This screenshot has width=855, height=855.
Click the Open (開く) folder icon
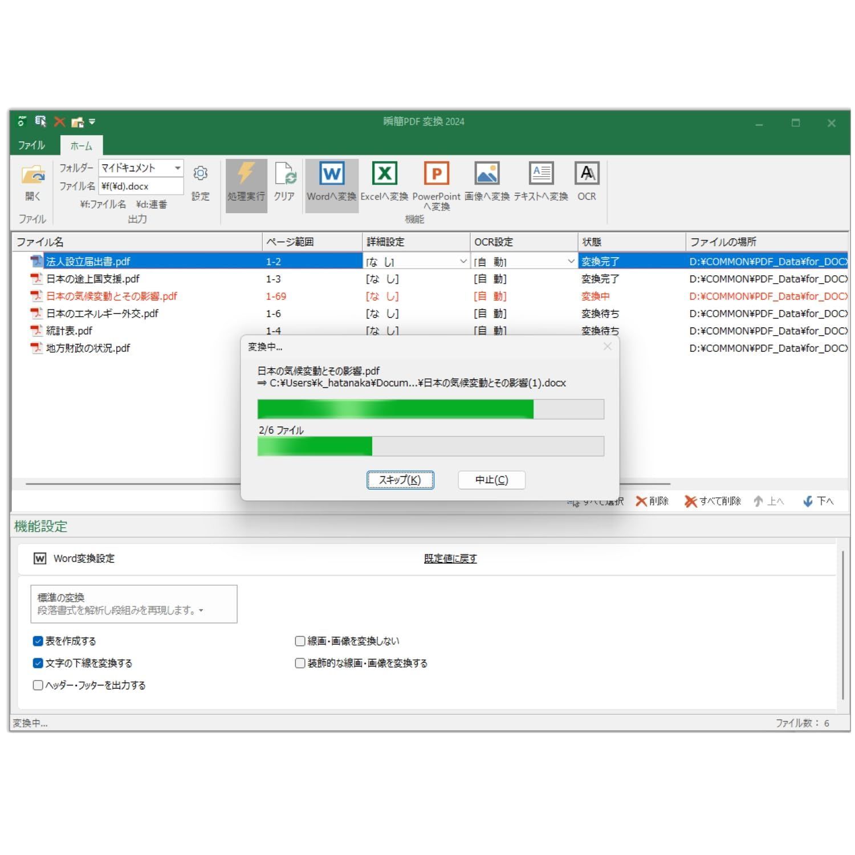33,175
